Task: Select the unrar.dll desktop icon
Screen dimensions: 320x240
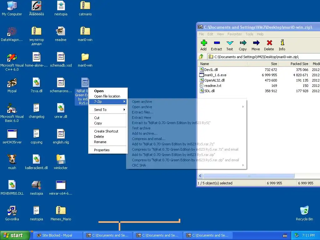Action: point(61,111)
